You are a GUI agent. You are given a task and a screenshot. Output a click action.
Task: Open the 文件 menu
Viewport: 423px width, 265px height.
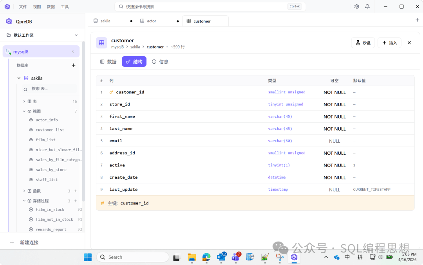(23, 7)
